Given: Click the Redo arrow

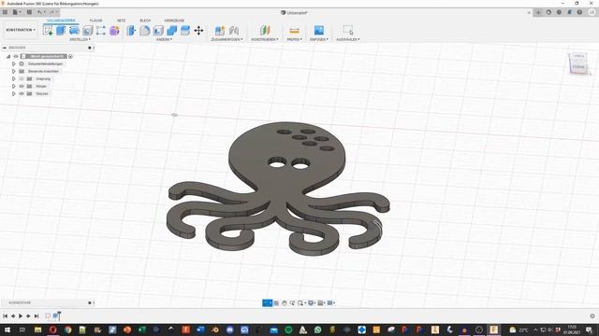Looking at the screenshot, I should pyautogui.click(x=52, y=12).
